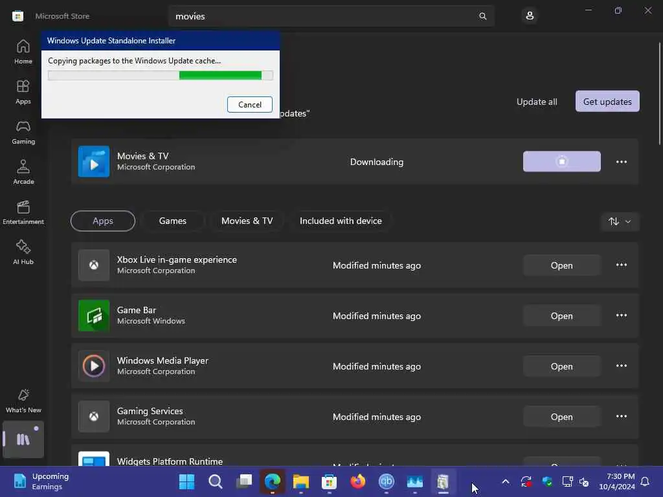Open notification bell in taskbar
Image resolution: width=663 pixels, height=497 pixels.
645,481
